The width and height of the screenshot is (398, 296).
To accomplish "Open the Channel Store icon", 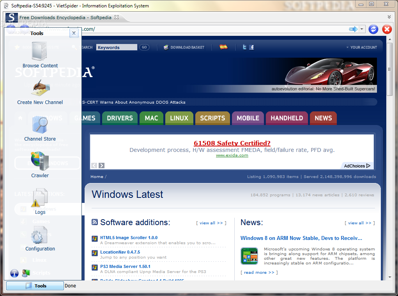I will tap(40, 125).
